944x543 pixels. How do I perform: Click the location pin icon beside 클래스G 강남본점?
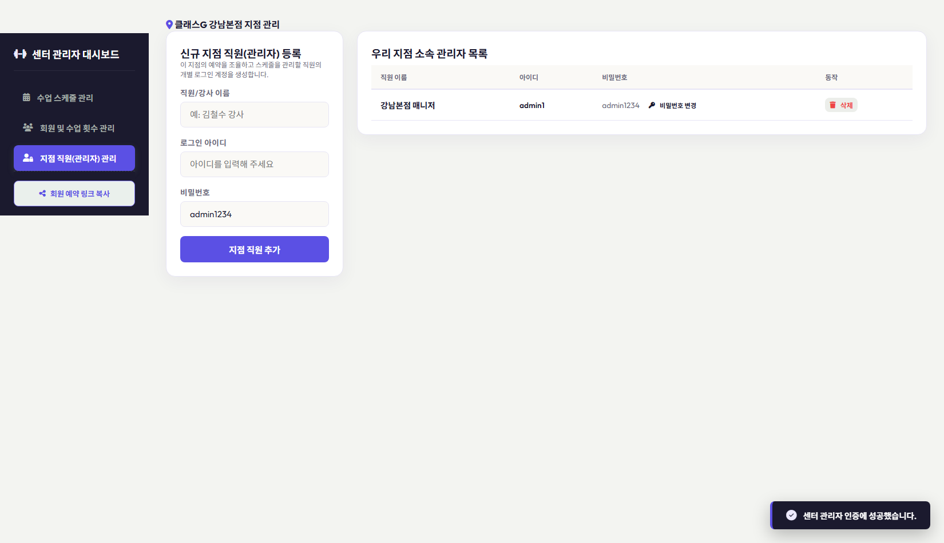[x=169, y=25]
